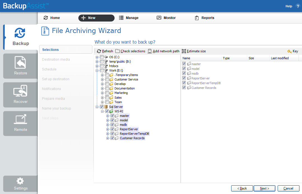Screen dimensions: 302x194
Task: Collapse the Sql Server tree node
Action: (x=97, y=107)
